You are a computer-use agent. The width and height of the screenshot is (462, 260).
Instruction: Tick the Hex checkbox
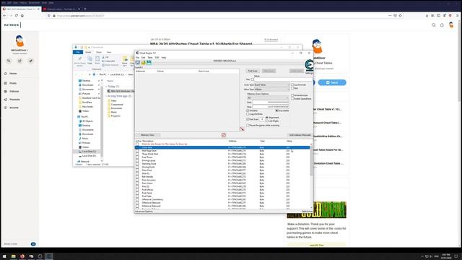(252, 79)
